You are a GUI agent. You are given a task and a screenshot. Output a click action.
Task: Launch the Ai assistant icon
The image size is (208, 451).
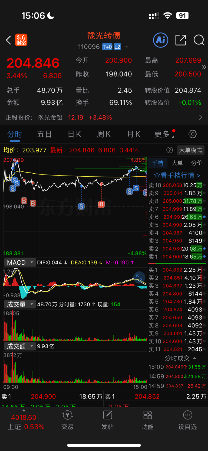(x=161, y=40)
